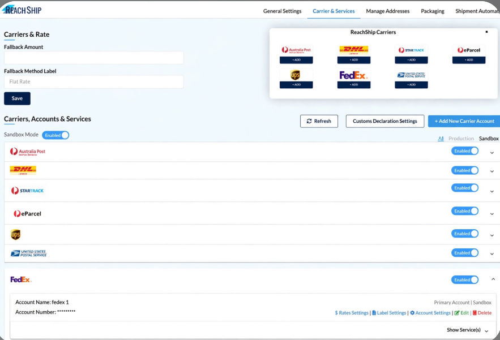Click USPS logo in ReachShip Carriers panel
Viewport: 500px width, 340px height.
click(x=411, y=75)
